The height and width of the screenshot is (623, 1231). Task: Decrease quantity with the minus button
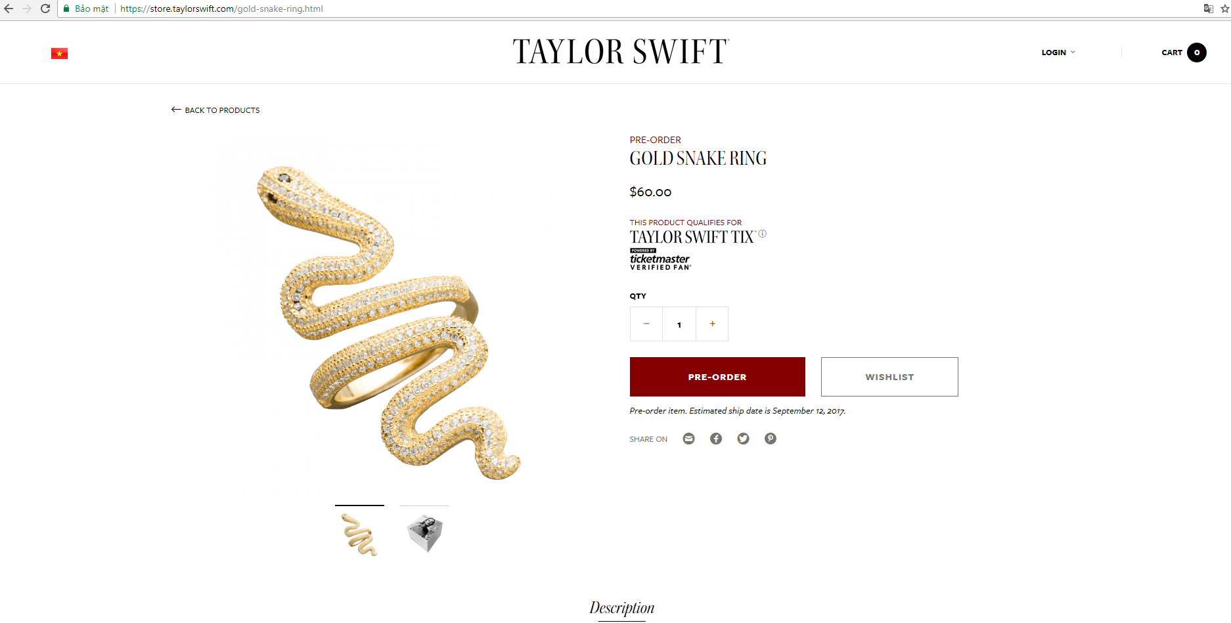point(646,324)
